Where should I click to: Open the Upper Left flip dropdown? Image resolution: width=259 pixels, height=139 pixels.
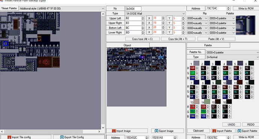point(197,18)
